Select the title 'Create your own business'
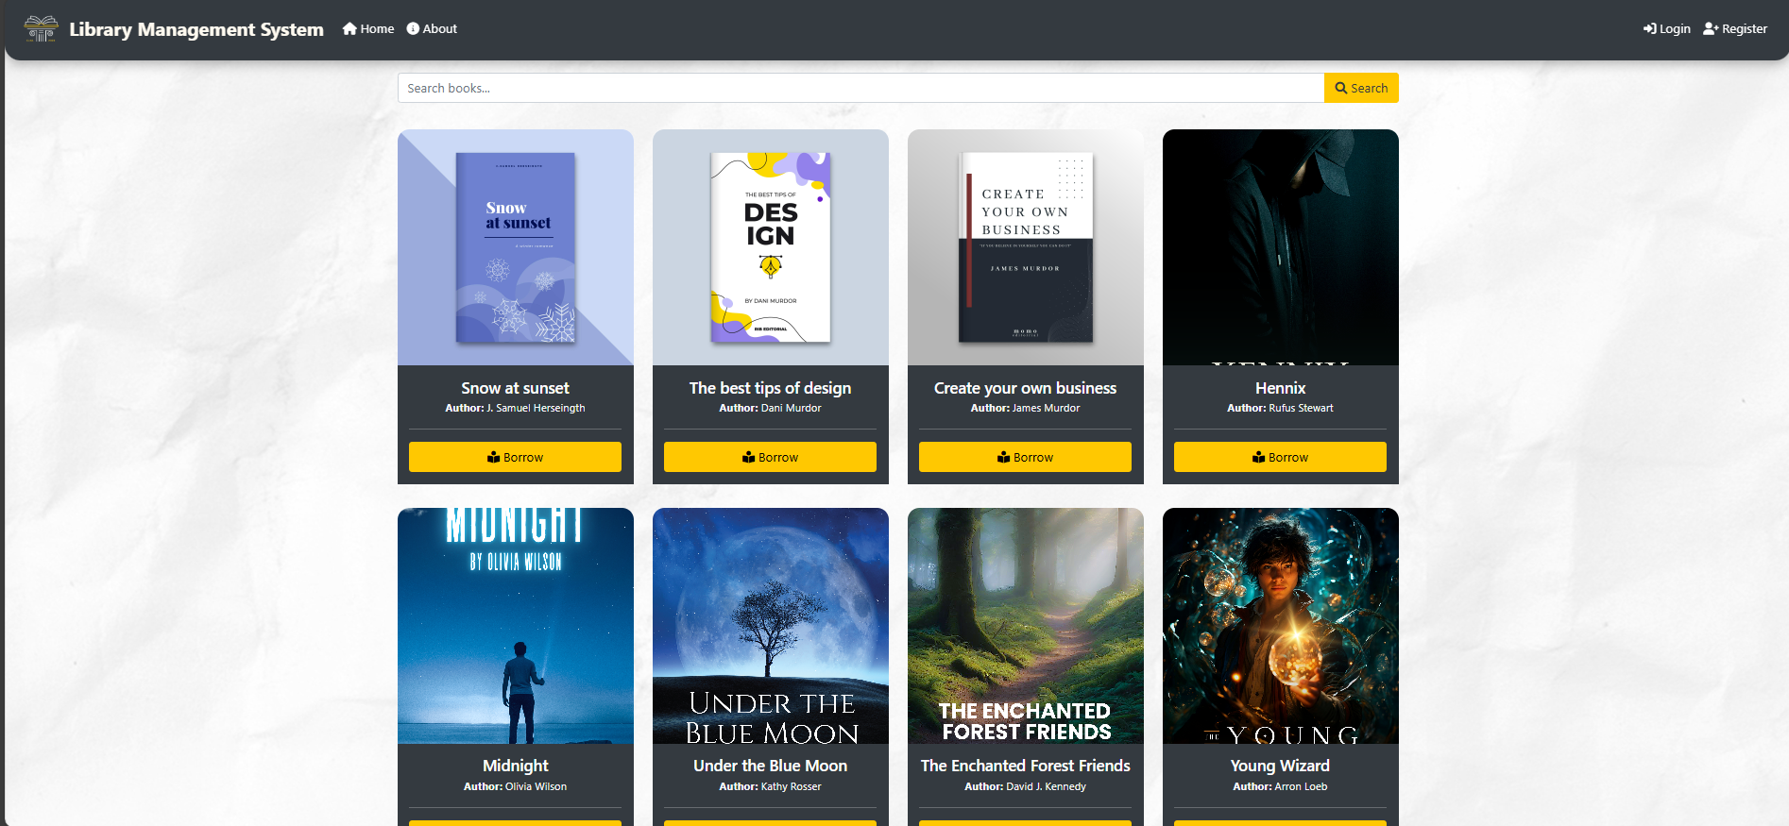 pyautogui.click(x=1026, y=388)
